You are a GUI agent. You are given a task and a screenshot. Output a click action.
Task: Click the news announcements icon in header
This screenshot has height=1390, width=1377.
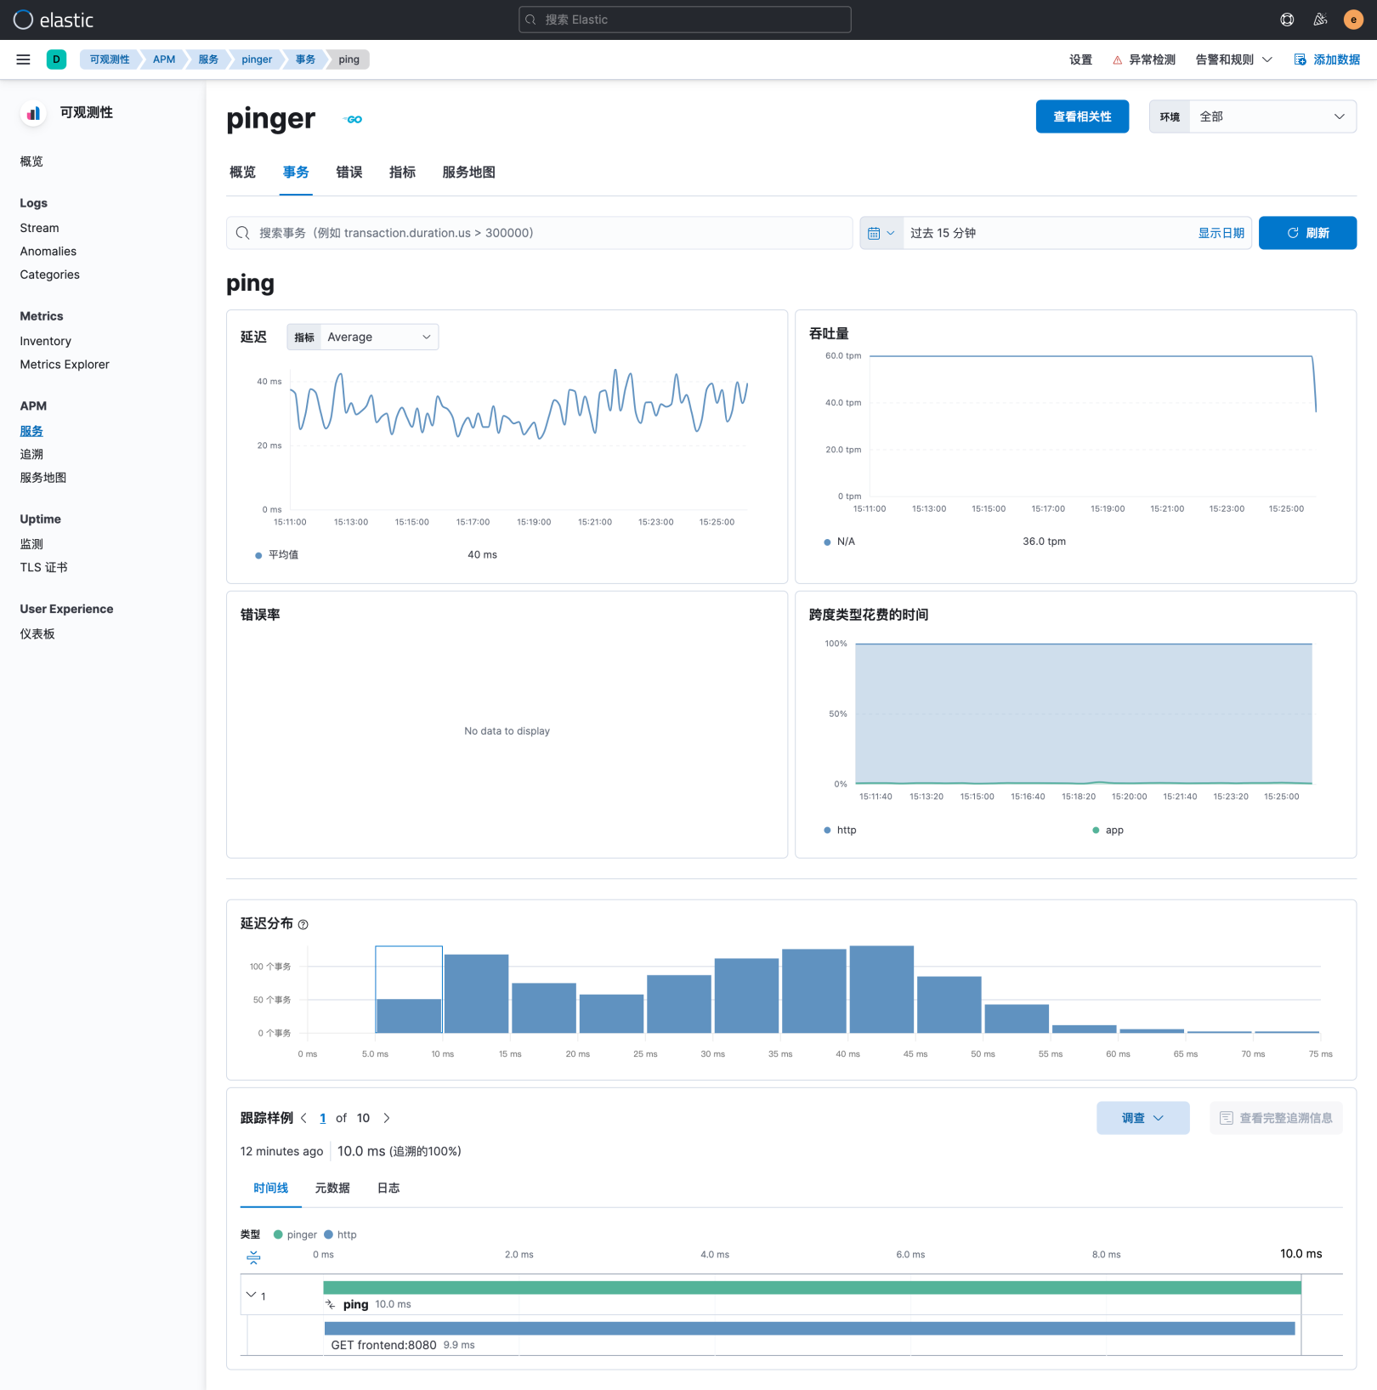[1320, 20]
